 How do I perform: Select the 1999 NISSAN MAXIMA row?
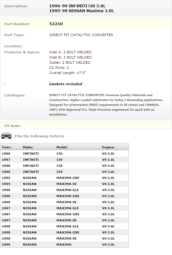click(x=65, y=244)
